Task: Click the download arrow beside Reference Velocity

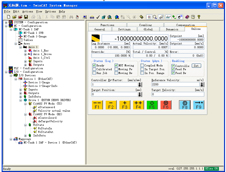Action: click(x=202, y=85)
